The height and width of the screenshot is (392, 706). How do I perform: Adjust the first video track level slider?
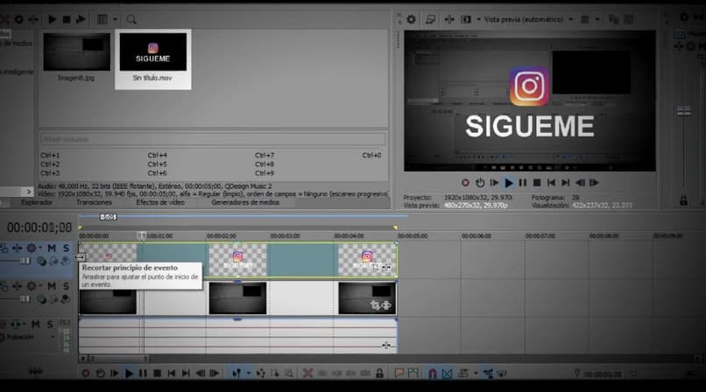(x=25, y=261)
